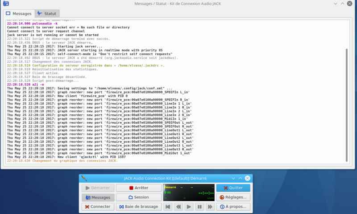Click 'Changement des connexions JACK.' log line
The width and height of the screenshot is (357, 214).
point(50,61)
